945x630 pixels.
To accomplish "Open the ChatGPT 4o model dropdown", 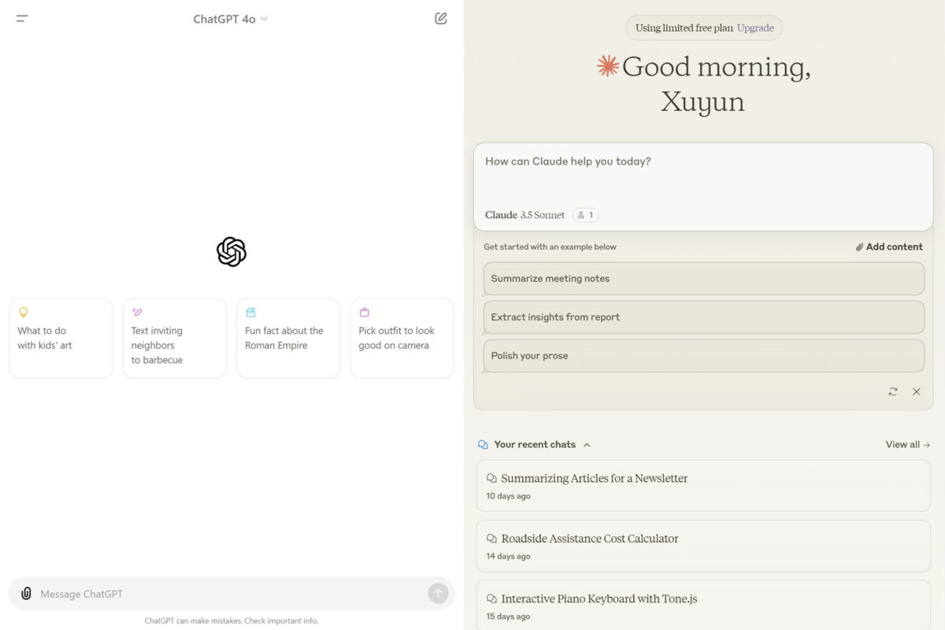I will point(231,19).
